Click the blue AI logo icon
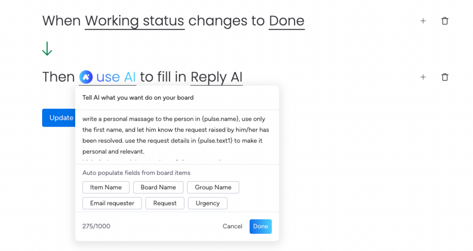The width and height of the screenshot is (473, 251). point(86,77)
